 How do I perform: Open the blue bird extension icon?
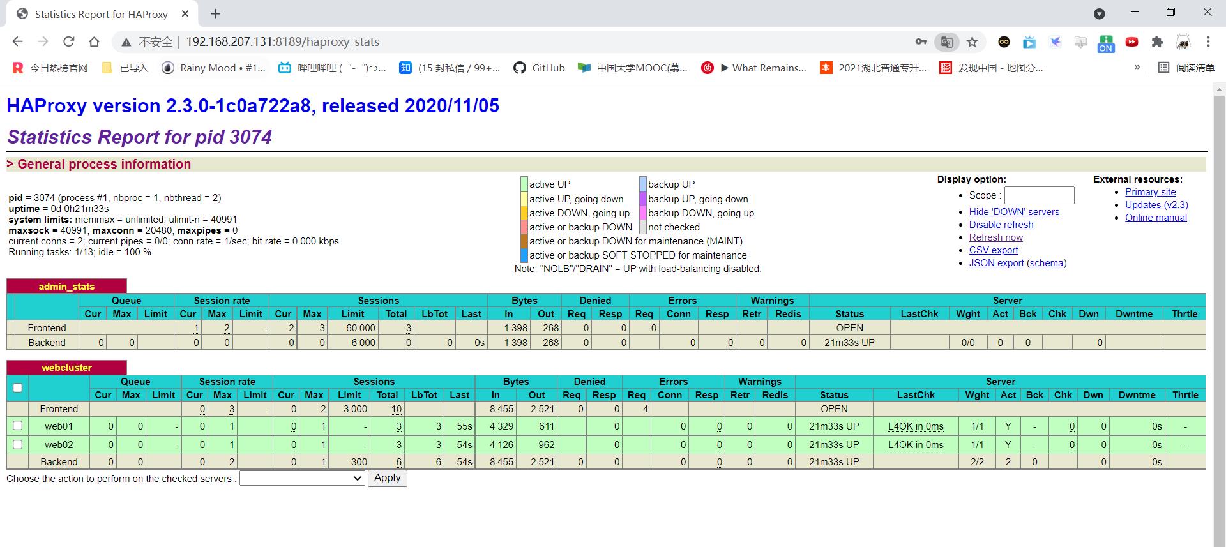[1056, 42]
